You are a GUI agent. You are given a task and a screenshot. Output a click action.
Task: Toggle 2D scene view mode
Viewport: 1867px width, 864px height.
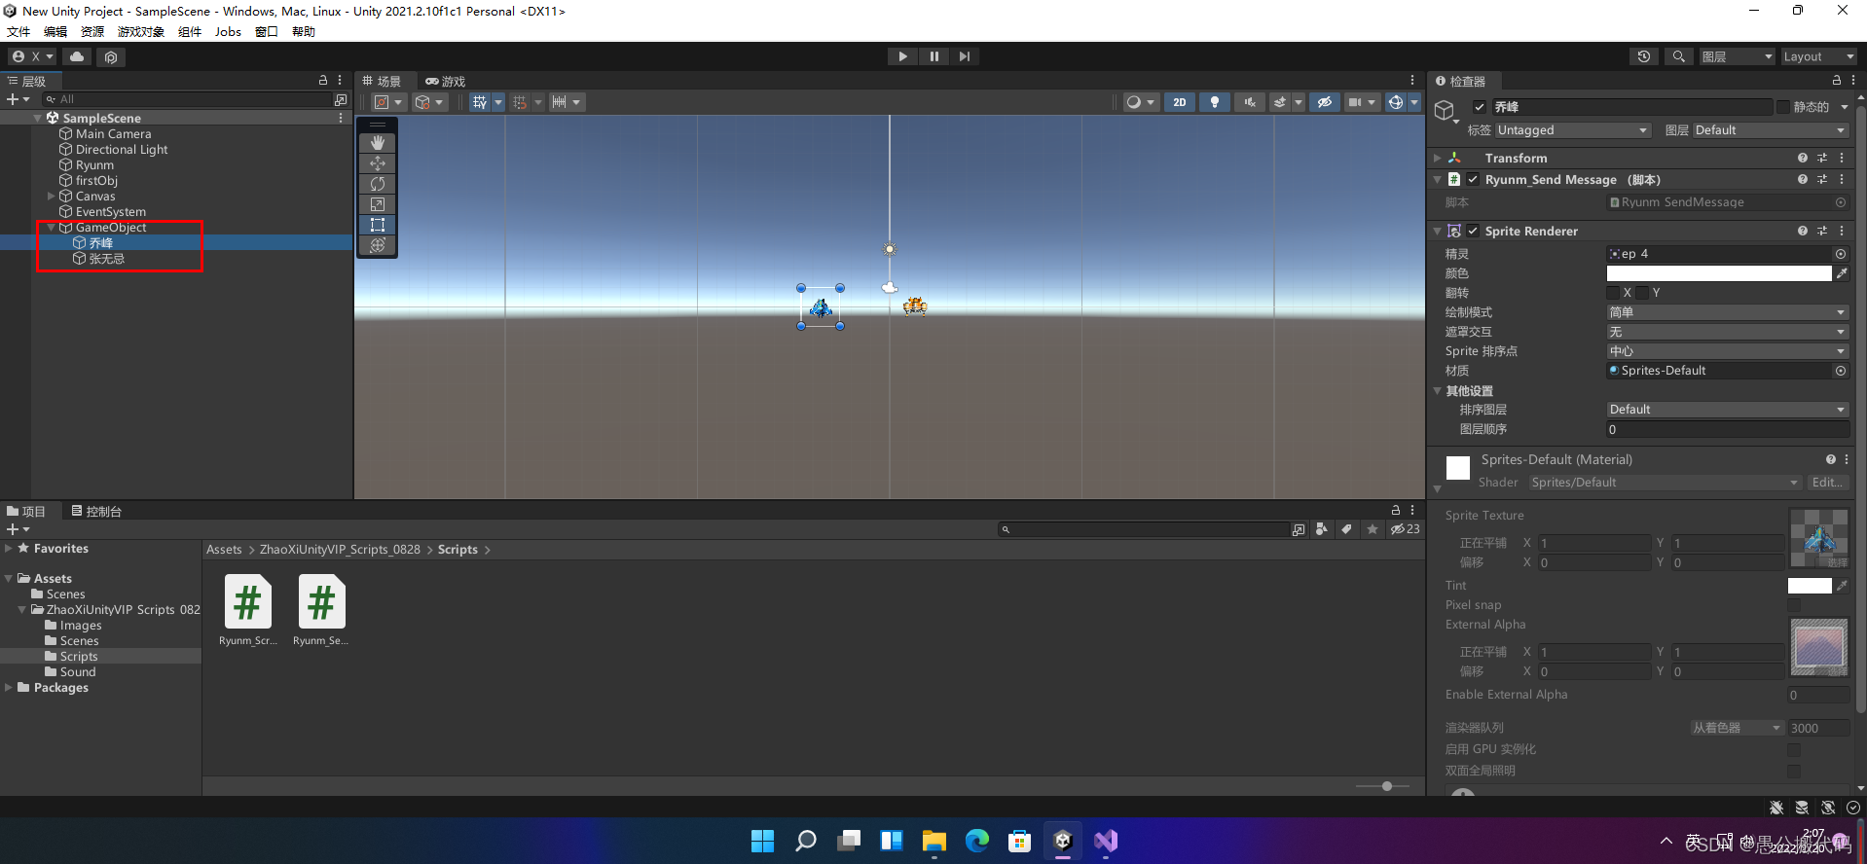tap(1180, 102)
